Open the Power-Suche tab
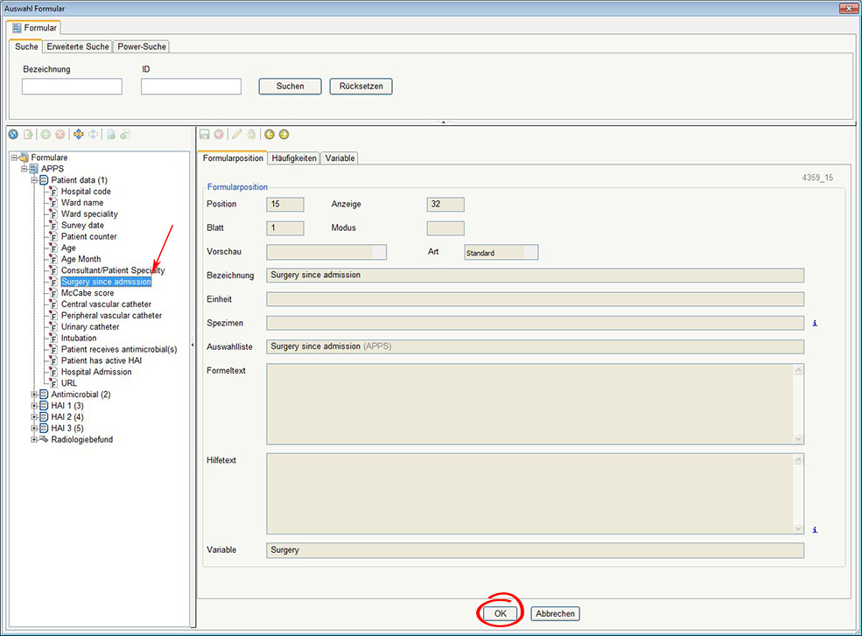Screen dimensions: 862x636 point(141,46)
